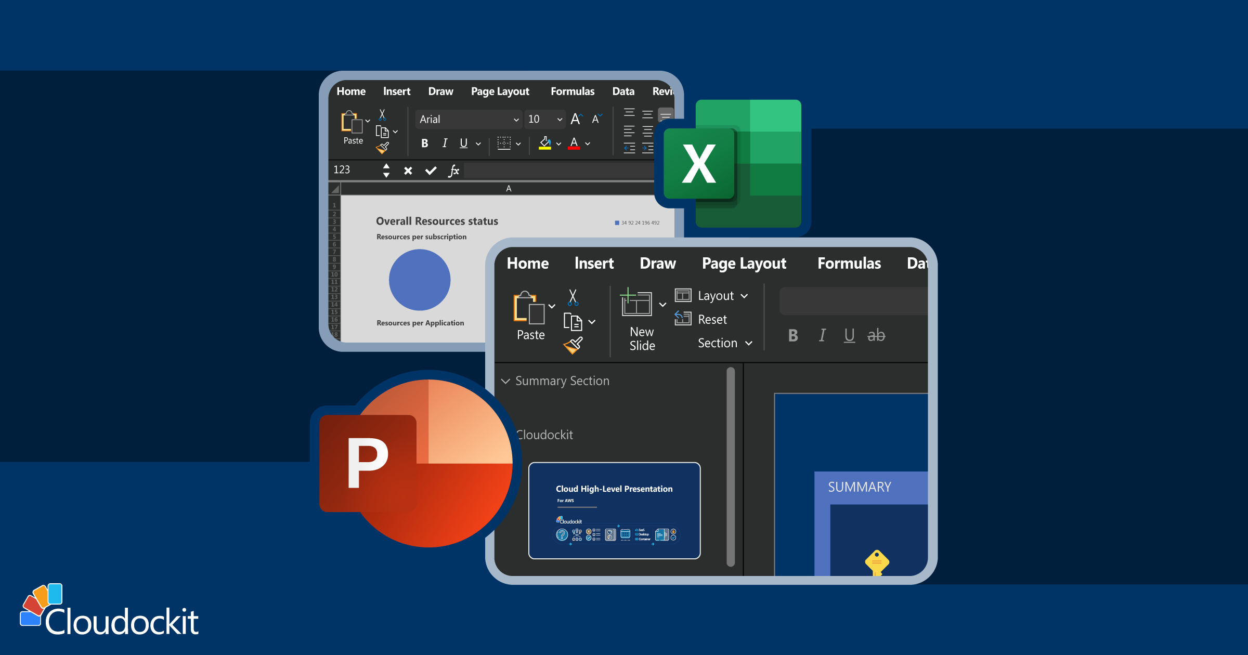The height and width of the screenshot is (655, 1248).
Task: Open the fill color dropdown arrow
Action: 558,144
